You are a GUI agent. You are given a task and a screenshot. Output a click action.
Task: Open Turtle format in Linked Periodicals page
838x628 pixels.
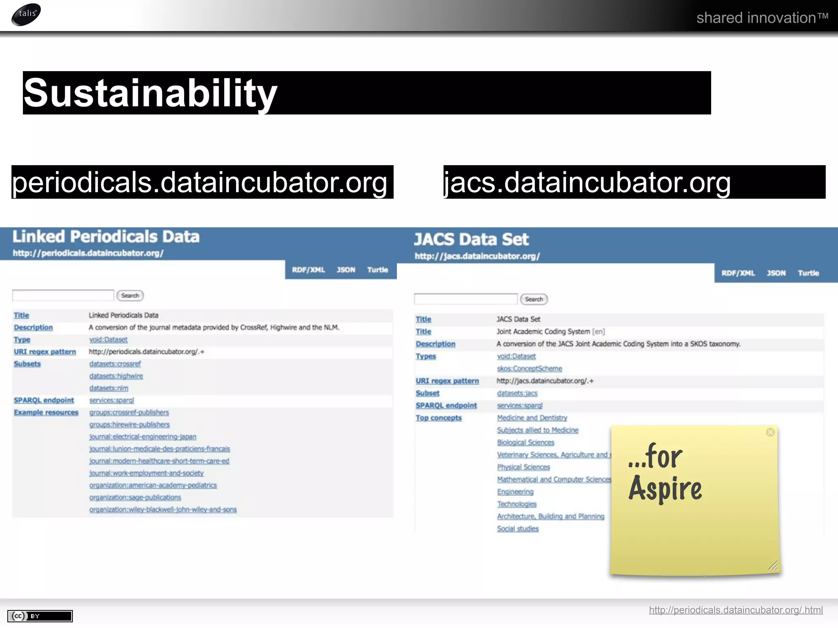click(x=377, y=270)
